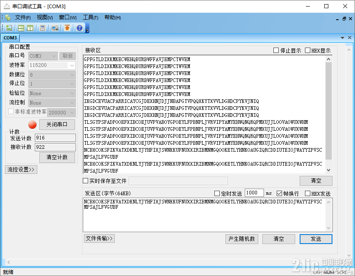
Task: Tile windows vertically via toolbar icon
Action: click(30, 28)
